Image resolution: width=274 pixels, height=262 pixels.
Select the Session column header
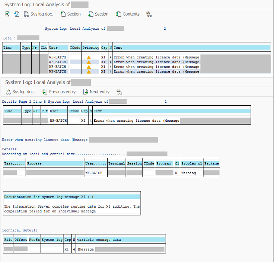click(x=134, y=163)
